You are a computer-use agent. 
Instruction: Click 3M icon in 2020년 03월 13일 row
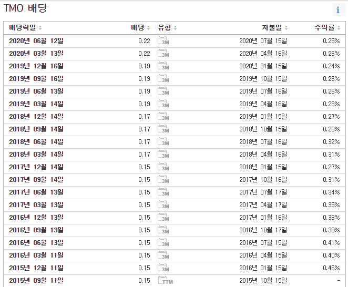pyautogui.click(x=163, y=54)
